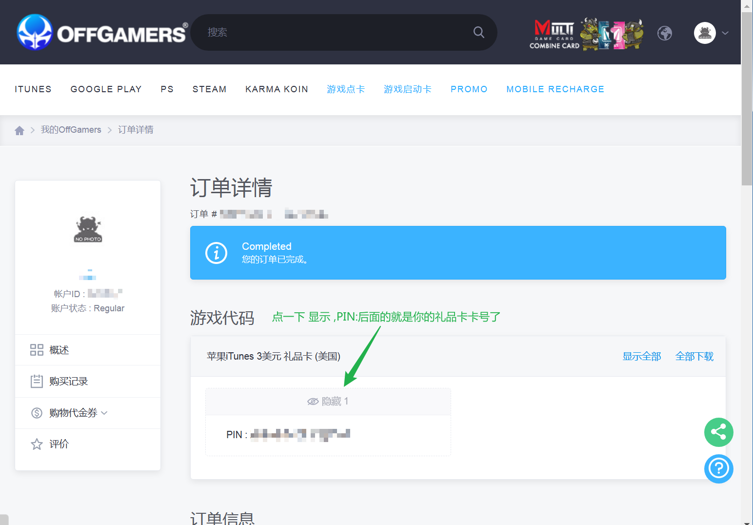The image size is (753, 525).
Task: Click the home breadcrumb icon
Action: point(20,130)
